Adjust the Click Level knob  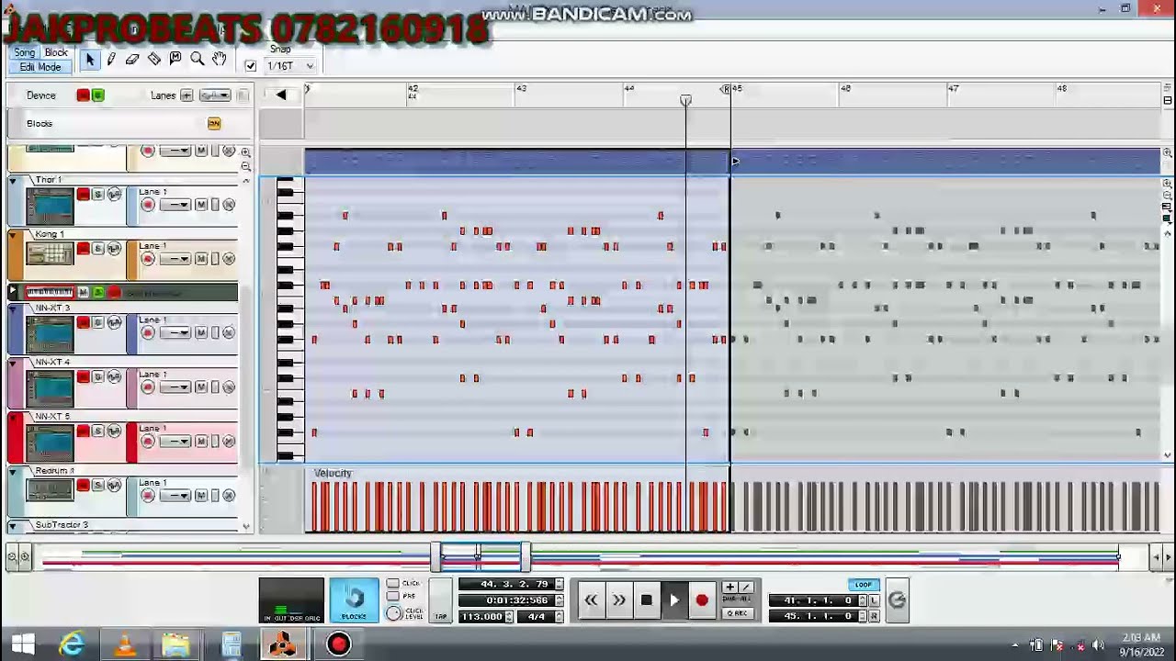394,613
